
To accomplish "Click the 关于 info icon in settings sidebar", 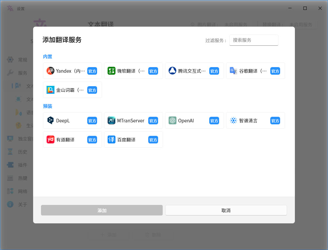I will tap(10, 204).
